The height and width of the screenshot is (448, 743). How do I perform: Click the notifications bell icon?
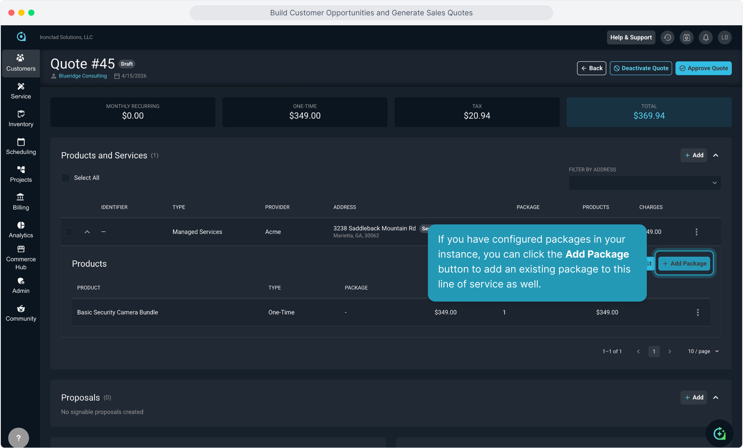pyautogui.click(x=706, y=37)
